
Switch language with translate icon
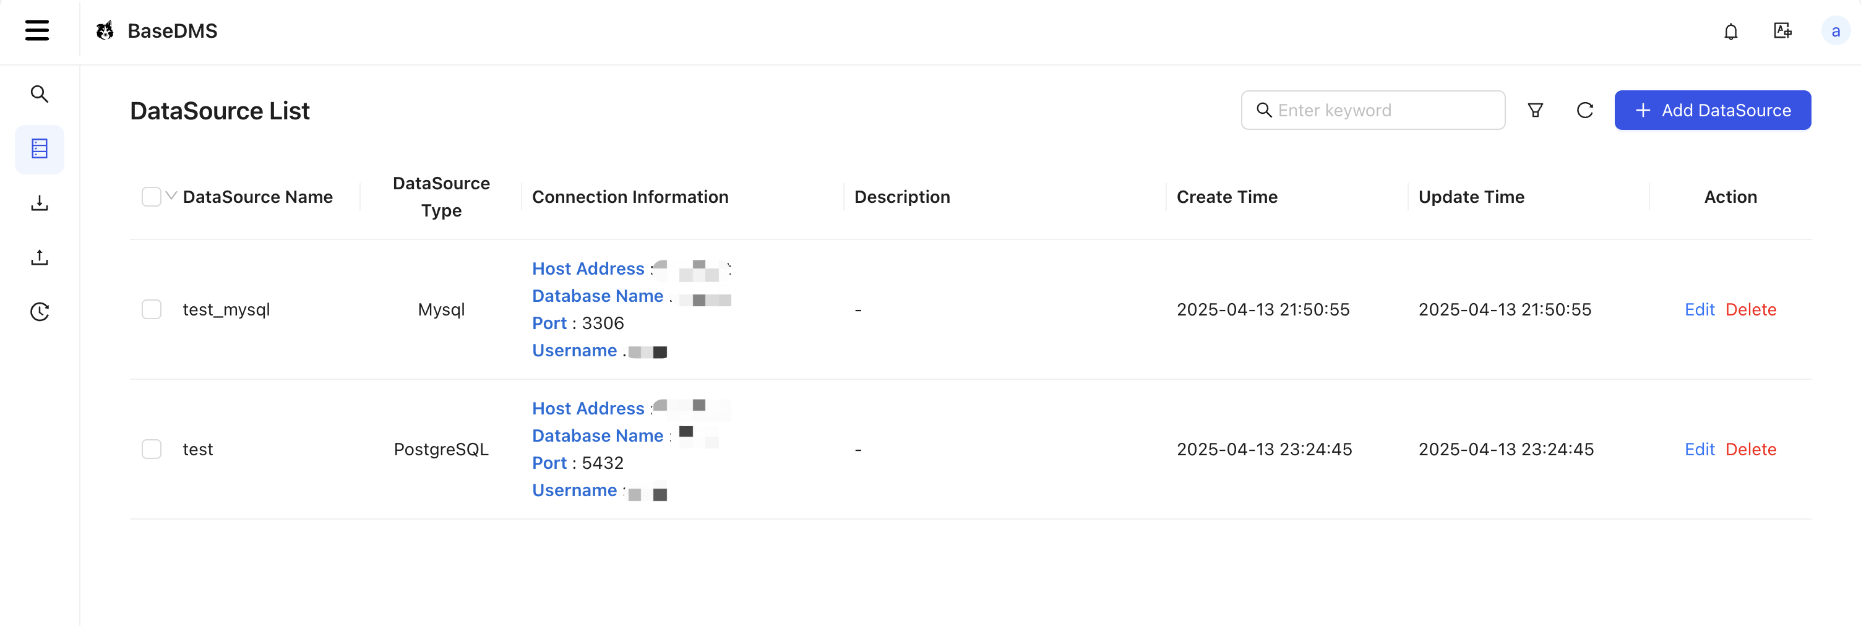click(x=1782, y=31)
